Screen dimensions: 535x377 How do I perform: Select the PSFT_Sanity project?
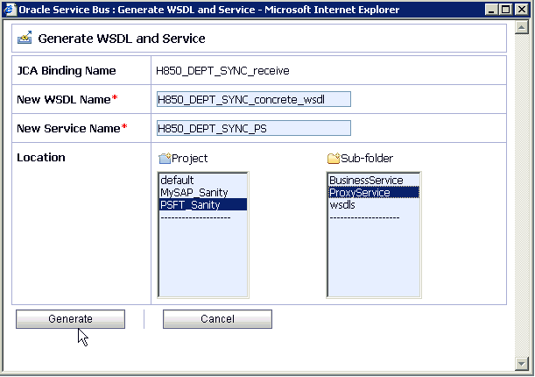coord(203,204)
